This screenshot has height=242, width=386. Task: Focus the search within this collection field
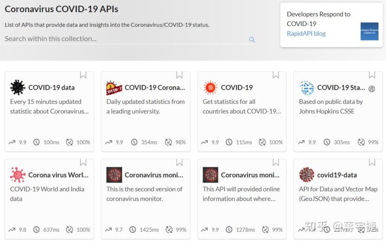125,39
